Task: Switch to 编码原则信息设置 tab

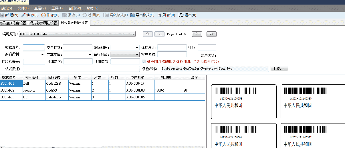Action: coord(13,23)
